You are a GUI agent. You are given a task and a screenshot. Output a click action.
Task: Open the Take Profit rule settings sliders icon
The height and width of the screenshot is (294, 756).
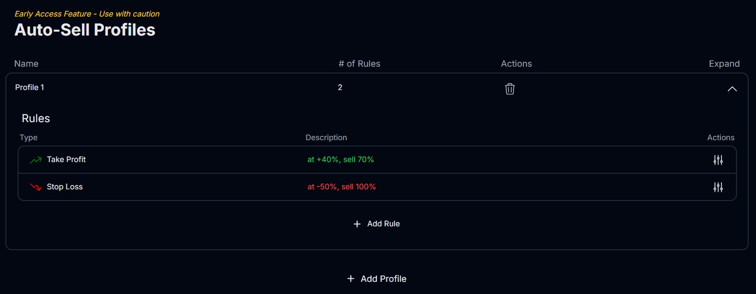point(718,160)
